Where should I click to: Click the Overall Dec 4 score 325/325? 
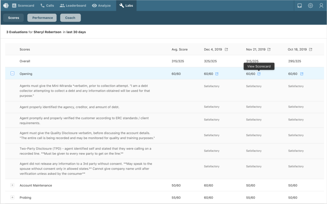click(210, 61)
